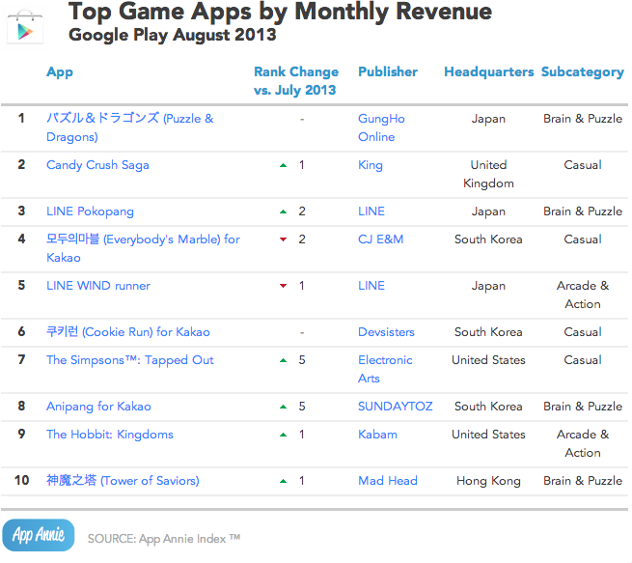Visit publisher SUNDAYTOZ
Screen dimensions: 632x563
395,407
